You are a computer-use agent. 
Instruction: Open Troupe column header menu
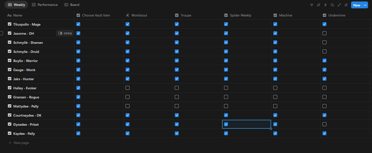coord(197,15)
